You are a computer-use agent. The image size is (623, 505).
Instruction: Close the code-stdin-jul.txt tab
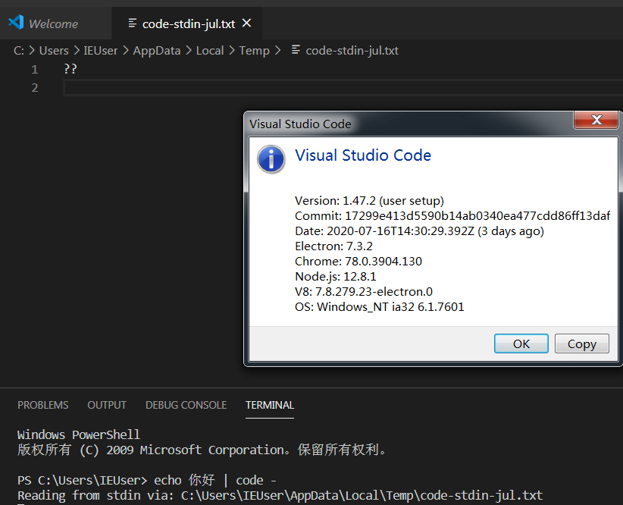[x=246, y=23]
